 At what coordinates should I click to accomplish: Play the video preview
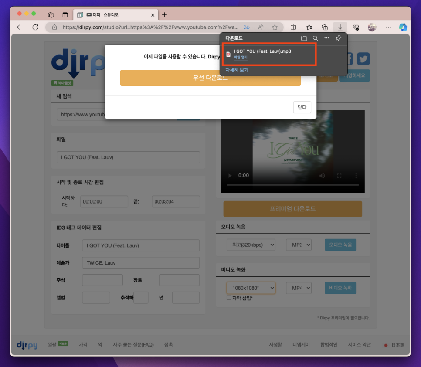(230, 176)
